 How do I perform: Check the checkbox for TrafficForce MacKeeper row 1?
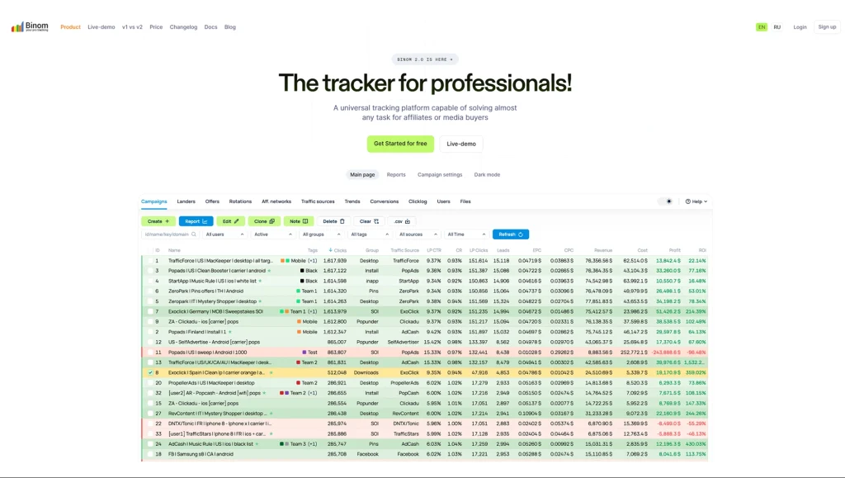pos(150,260)
